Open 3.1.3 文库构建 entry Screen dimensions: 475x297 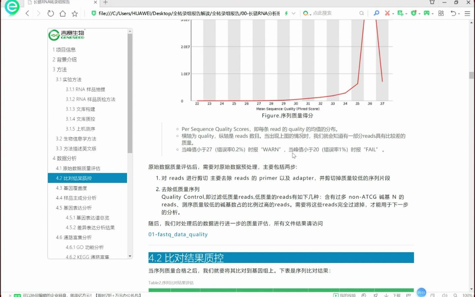pyautogui.click(x=80, y=109)
